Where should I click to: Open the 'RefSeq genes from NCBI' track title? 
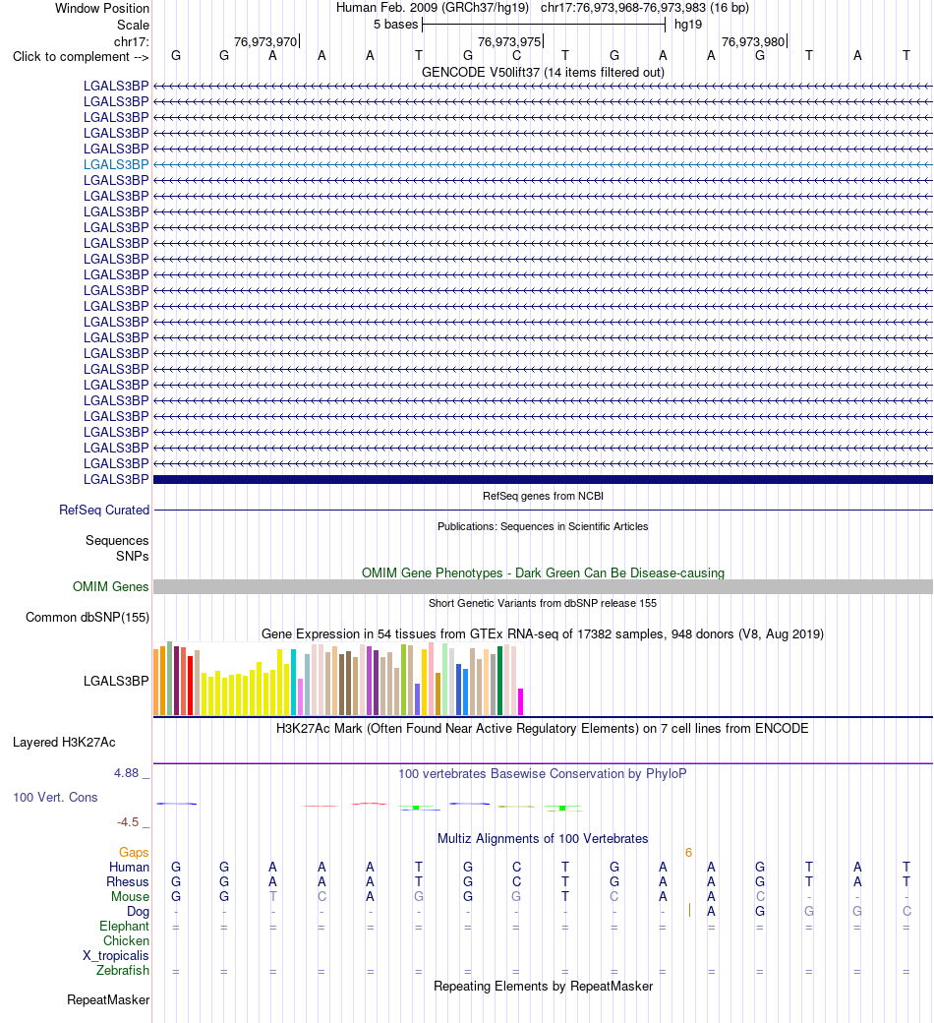click(x=543, y=496)
